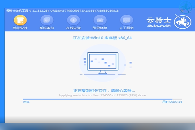
Task: Open the 人工服务 chat icon
Action: click(126, 20)
